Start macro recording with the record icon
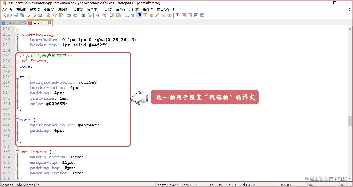353x187 pixels. click(178, 15)
